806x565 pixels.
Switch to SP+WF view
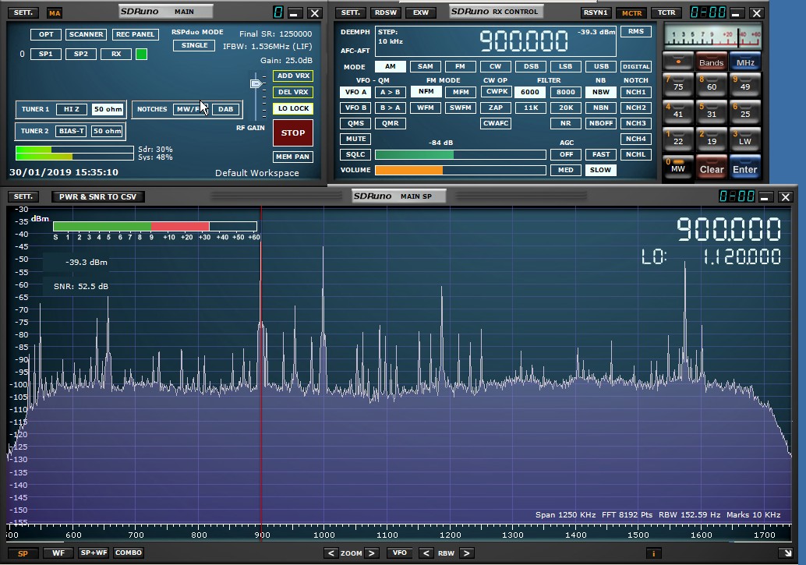point(94,553)
